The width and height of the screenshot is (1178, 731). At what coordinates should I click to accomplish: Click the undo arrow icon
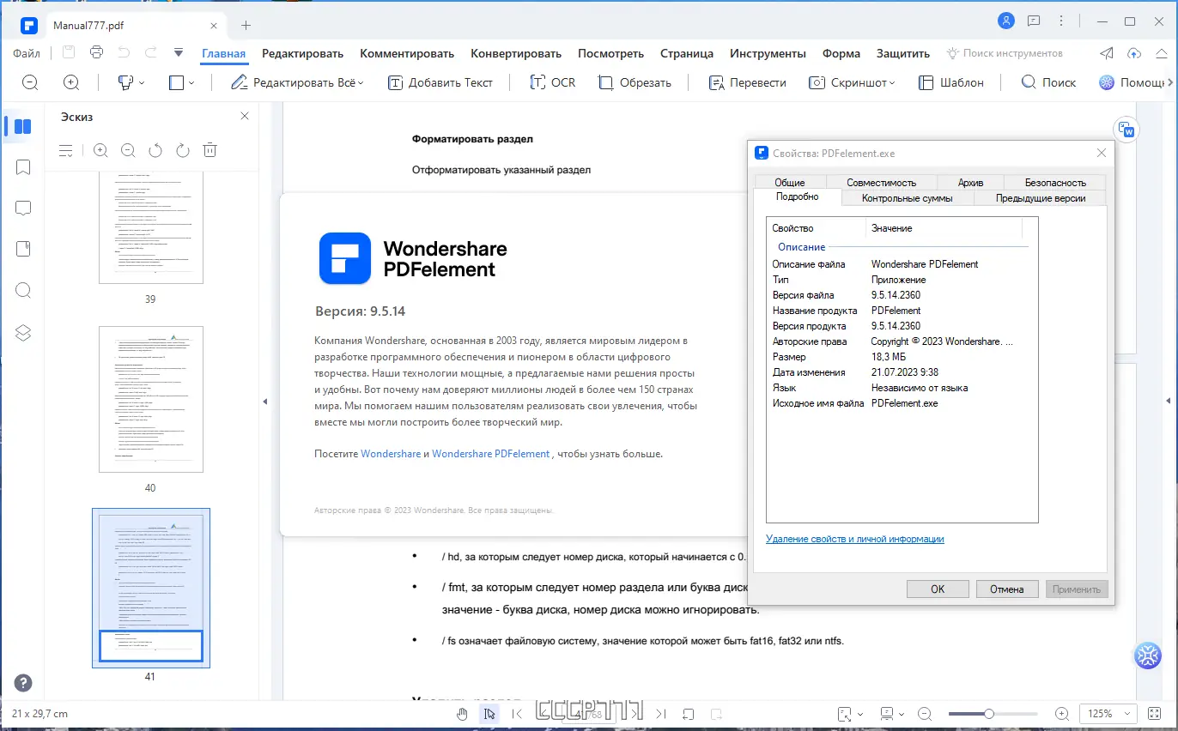tap(124, 52)
